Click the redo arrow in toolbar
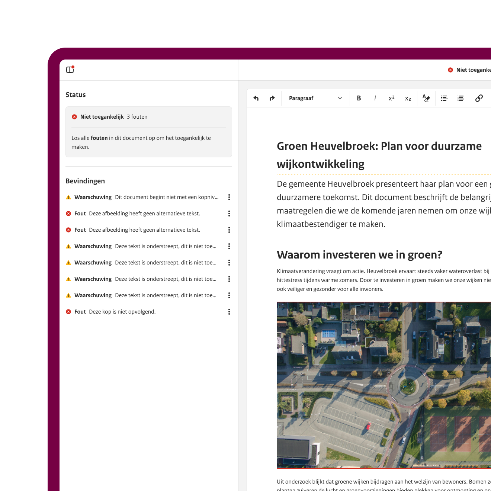 272,98
